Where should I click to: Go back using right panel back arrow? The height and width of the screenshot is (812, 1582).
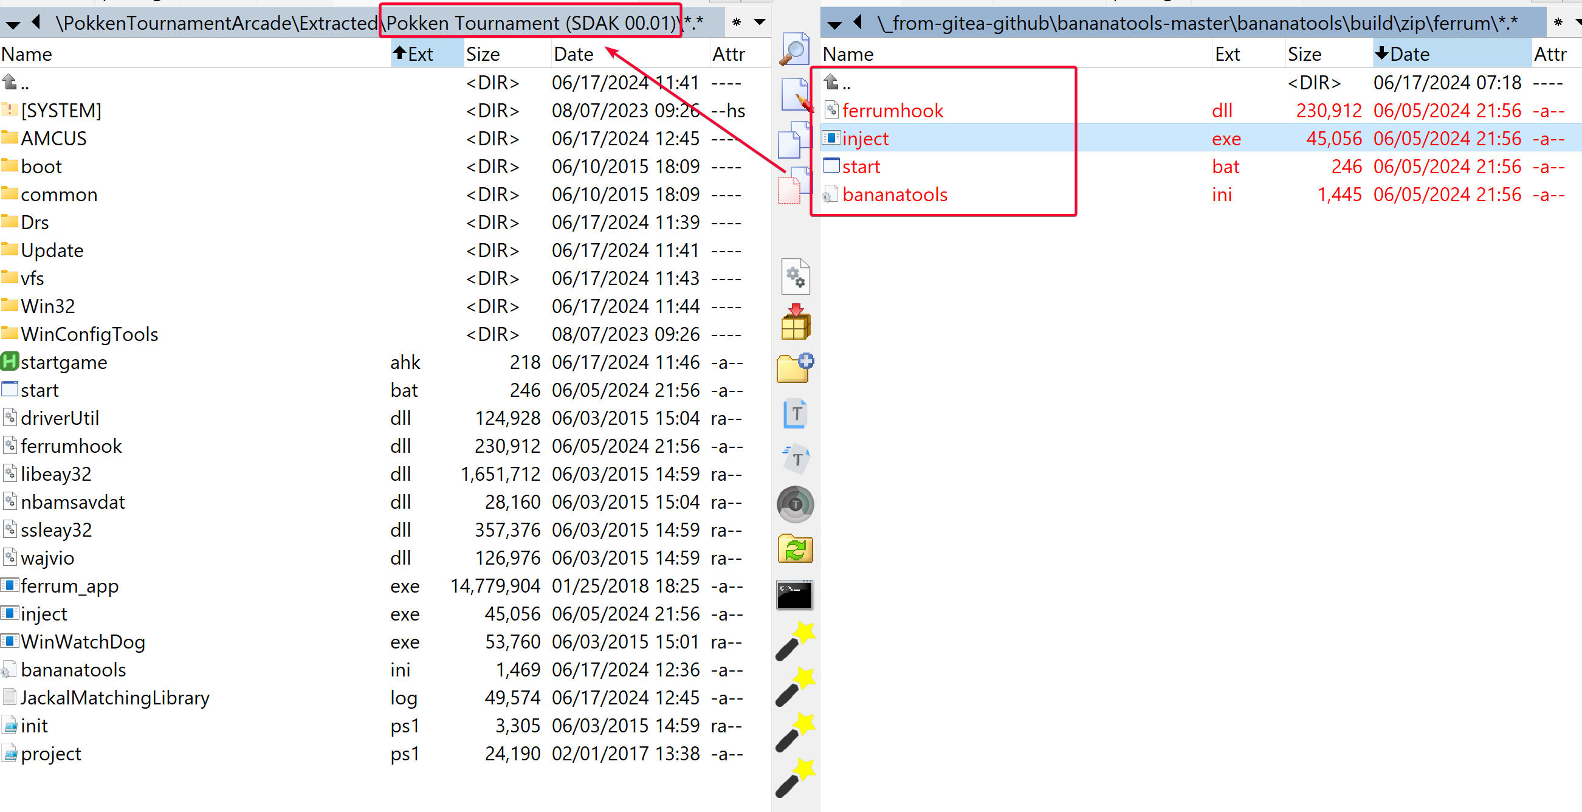coord(858,22)
